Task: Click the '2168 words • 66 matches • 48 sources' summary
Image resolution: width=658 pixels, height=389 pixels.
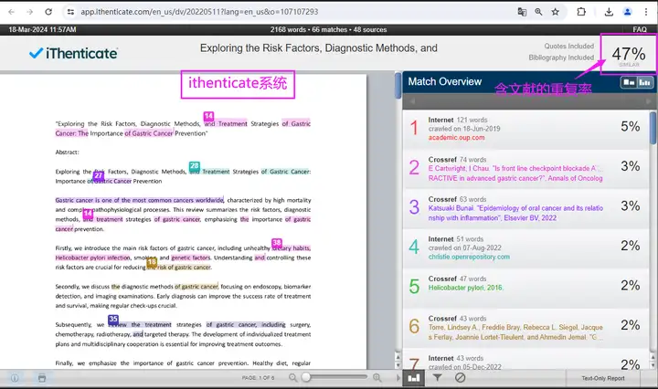Action: tap(329, 30)
